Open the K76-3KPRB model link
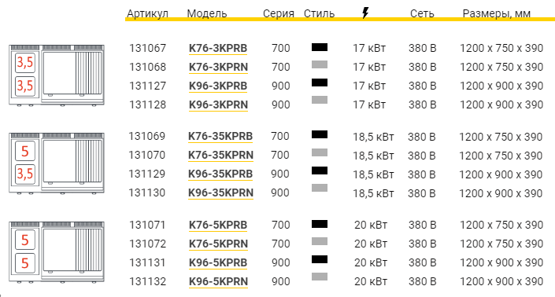Image resolution: width=555 pixels, height=297 pixels. pyautogui.click(x=218, y=48)
